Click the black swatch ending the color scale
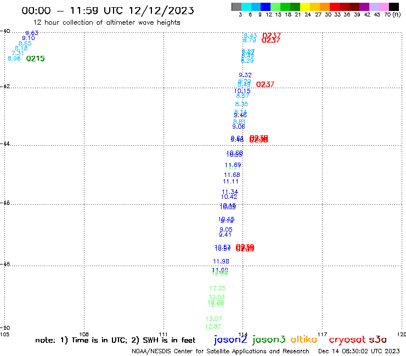This screenshot has height=356, width=406. point(394,7)
